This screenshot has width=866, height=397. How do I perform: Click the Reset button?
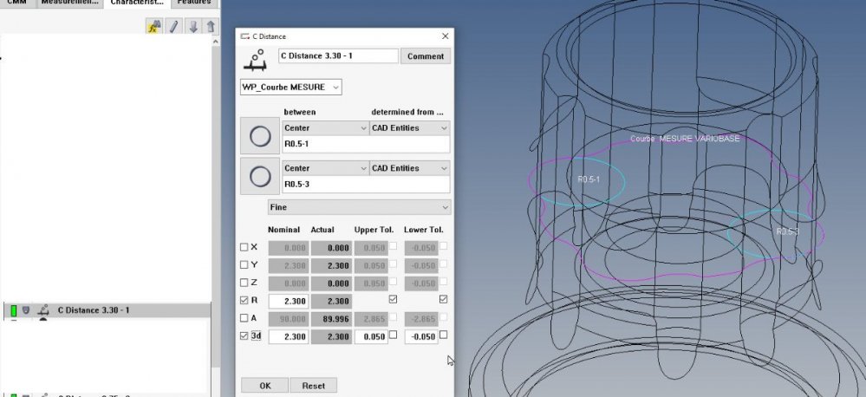tap(313, 386)
